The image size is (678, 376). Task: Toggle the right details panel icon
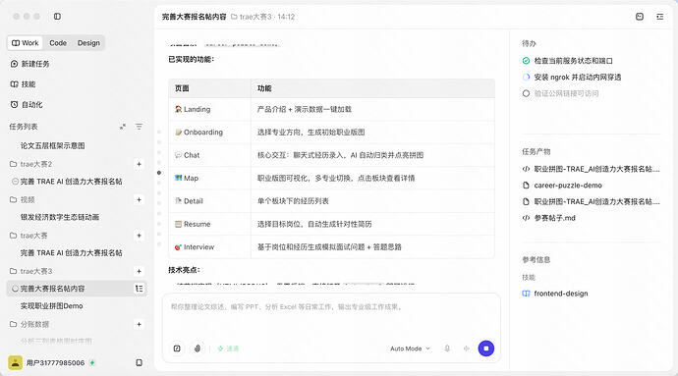[x=660, y=17]
